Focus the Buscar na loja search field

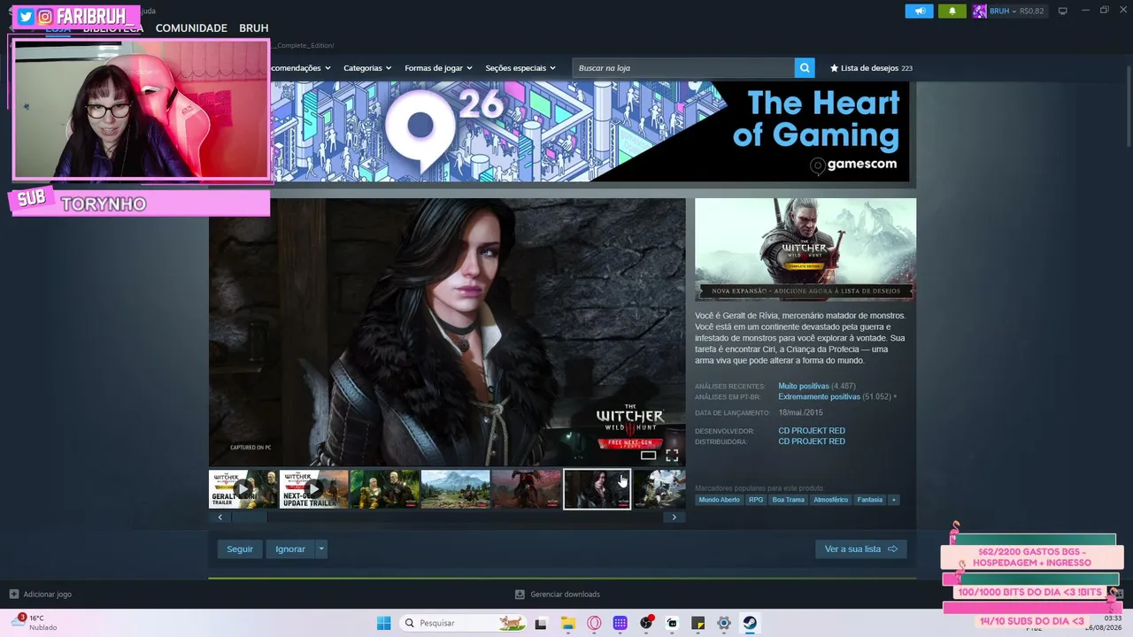tap(683, 68)
